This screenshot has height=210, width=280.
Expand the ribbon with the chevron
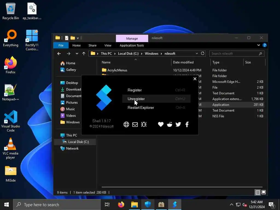259,45
